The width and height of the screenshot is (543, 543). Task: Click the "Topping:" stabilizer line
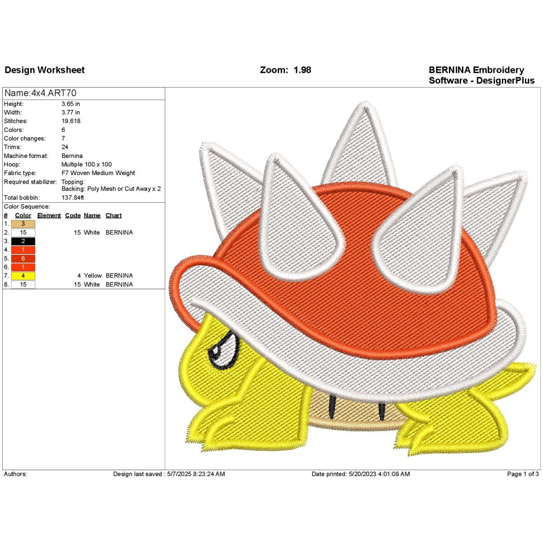click(x=73, y=182)
